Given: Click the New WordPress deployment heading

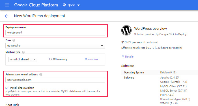Looking at the screenshot, I should pyautogui.click(x=40, y=16).
